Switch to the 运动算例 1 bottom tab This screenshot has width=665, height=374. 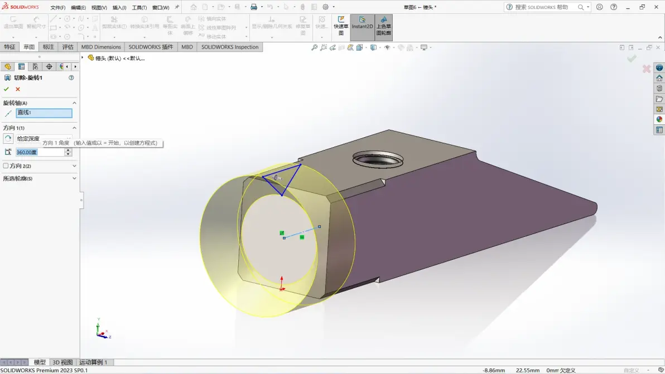[x=93, y=362]
